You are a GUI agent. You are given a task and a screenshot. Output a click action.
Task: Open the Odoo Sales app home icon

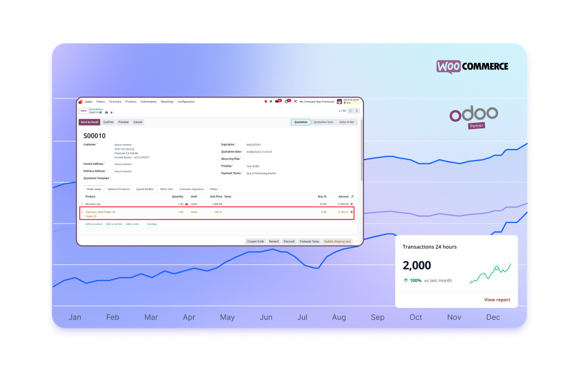click(x=81, y=101)
